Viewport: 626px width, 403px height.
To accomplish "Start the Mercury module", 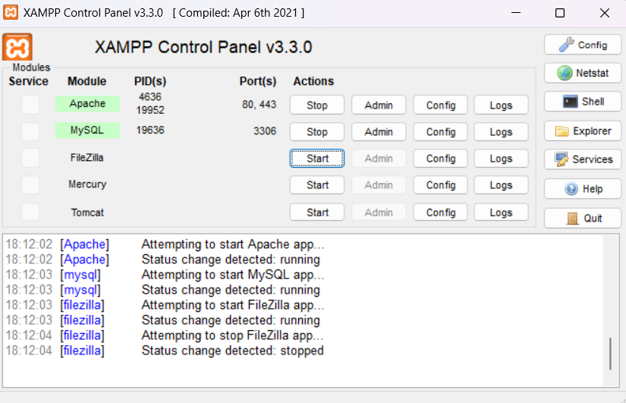I will pos(317,185).
